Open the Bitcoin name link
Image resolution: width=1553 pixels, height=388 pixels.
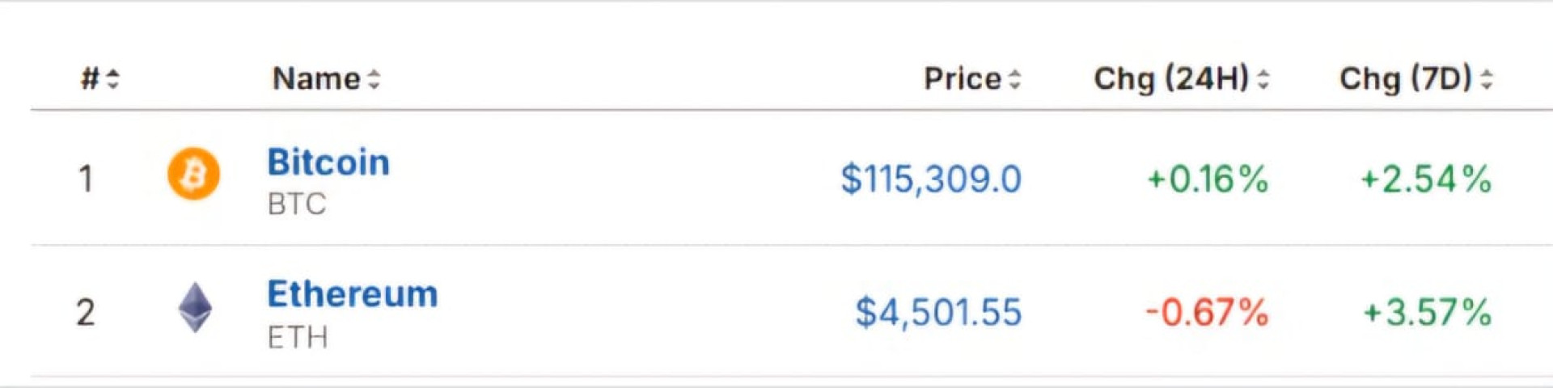tap(328, 162)
